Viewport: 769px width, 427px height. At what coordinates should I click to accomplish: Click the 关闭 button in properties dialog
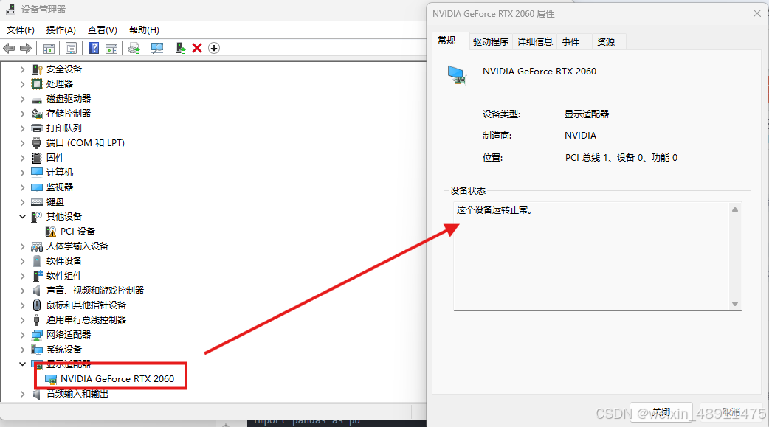point(661,412)
